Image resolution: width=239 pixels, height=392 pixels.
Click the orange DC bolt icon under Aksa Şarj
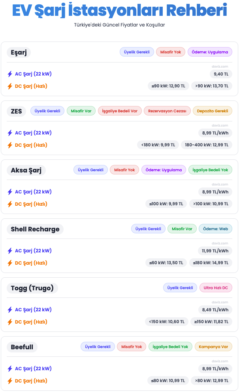(x=10, y=204)
